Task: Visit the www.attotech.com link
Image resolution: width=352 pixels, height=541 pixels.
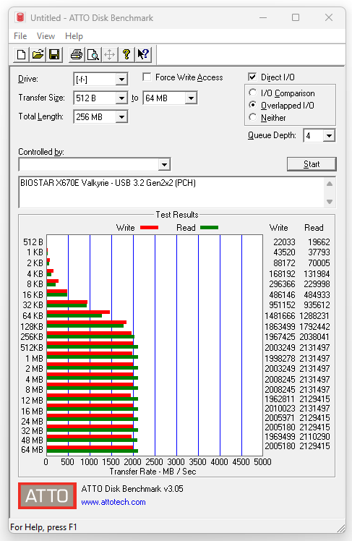Action: click(x=113, y=502)
